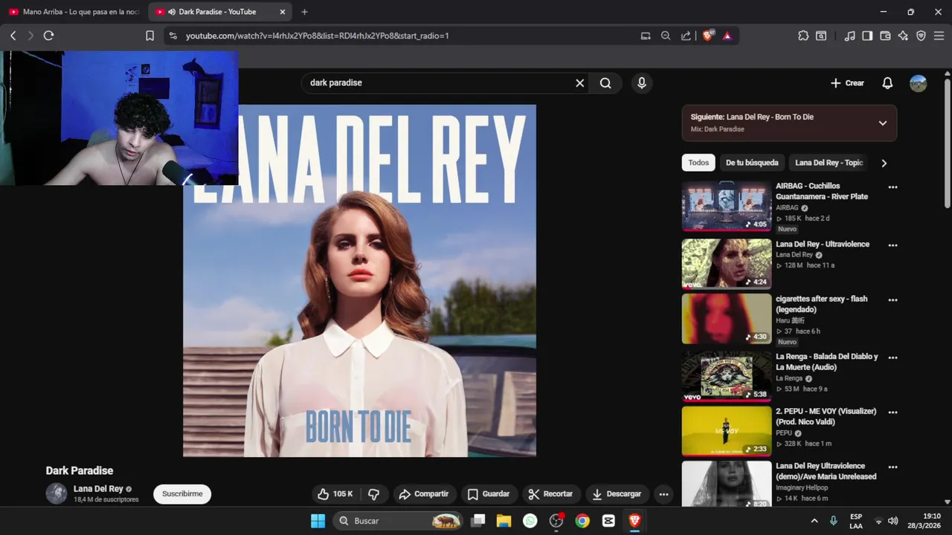Subscribe with the Suscribirme button
Screen dimensions: 952x535
point(182,494)
